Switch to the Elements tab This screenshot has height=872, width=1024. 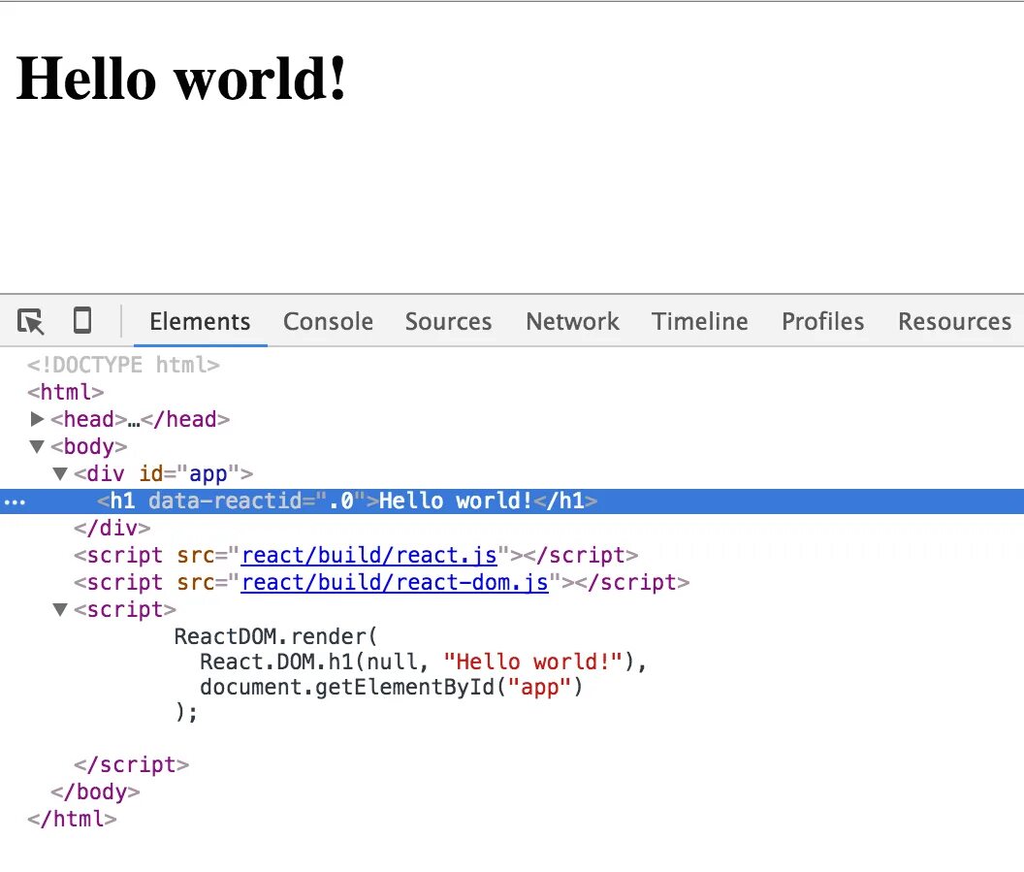(200, 321)
